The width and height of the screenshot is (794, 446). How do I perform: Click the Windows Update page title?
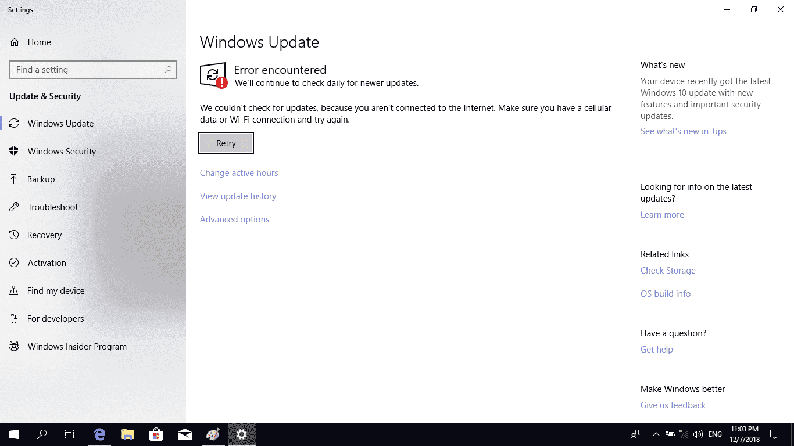(259, 42)
